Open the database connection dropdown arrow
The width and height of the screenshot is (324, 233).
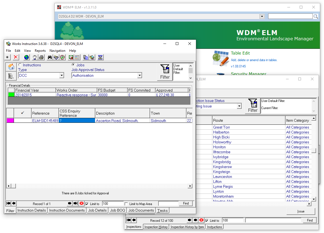click(262, 16)
